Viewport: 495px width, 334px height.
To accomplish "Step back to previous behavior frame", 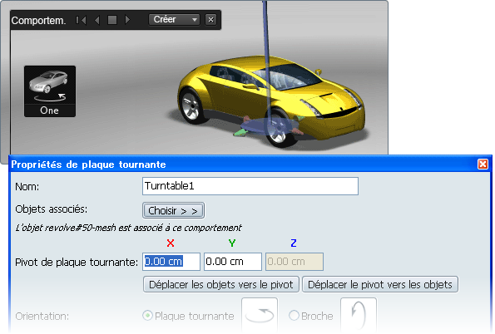I will point(97,20).
